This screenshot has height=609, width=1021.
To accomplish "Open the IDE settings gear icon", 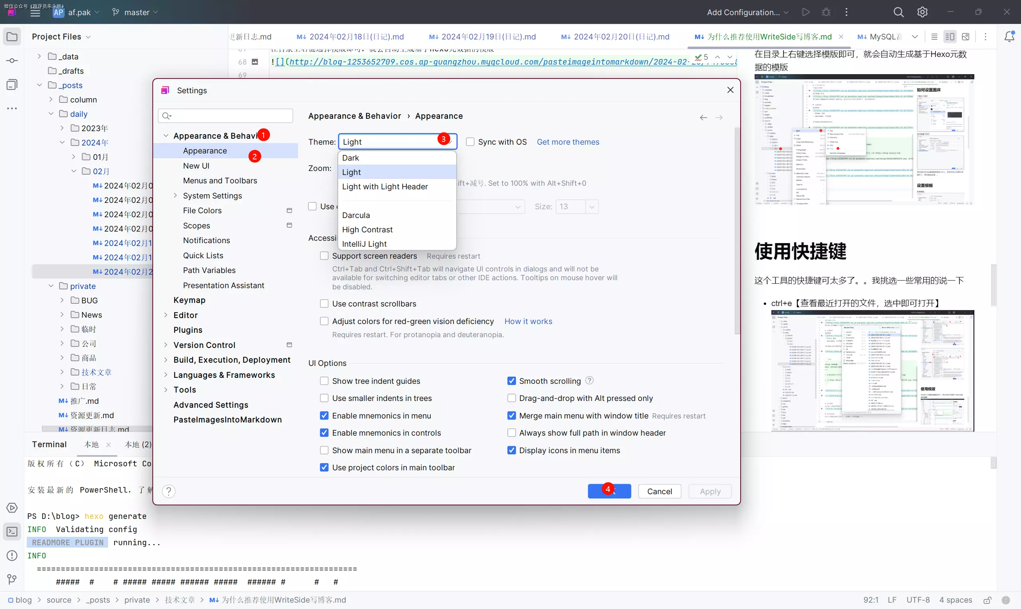I will (922, 12).
